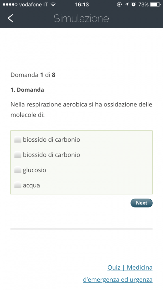
Task: Tap the 16:13 clock in status bar
Action: click(82, 5)
